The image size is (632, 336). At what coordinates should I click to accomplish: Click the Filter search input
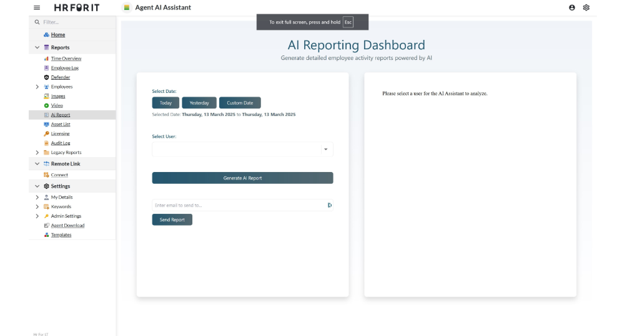pos(72,22)
